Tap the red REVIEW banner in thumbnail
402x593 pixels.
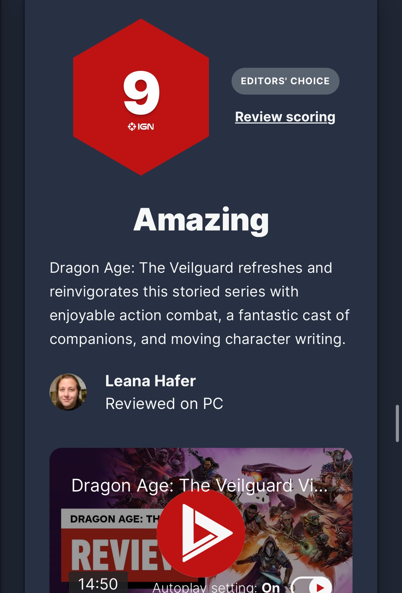113,554
